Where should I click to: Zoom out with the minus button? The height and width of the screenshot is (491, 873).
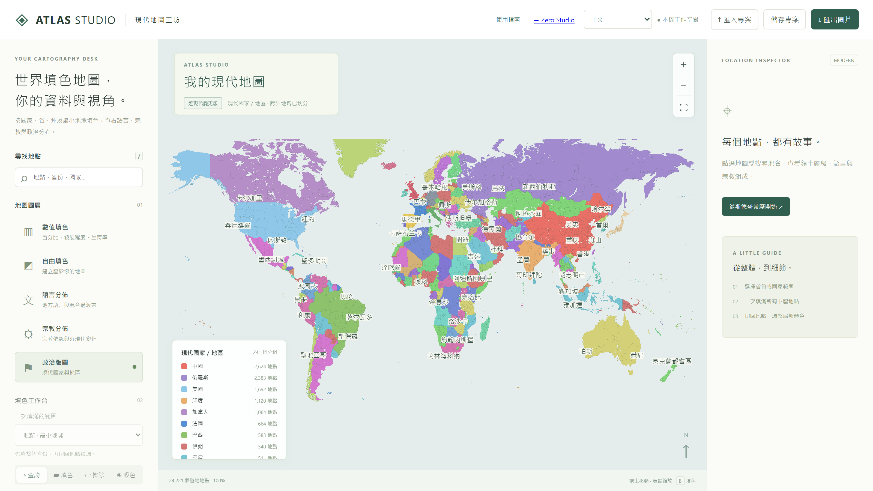pos(684,85)
